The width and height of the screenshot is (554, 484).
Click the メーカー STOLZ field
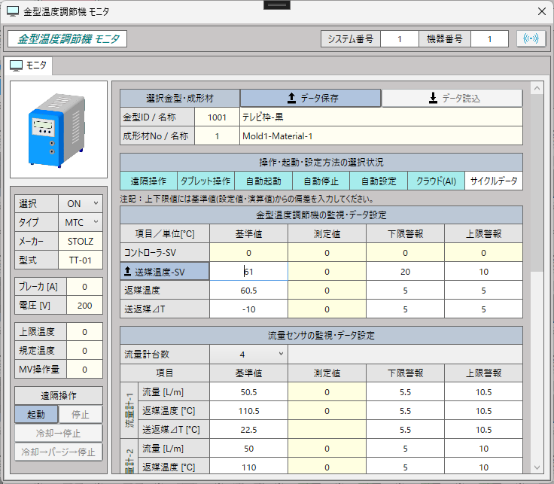tap(81, 242)
